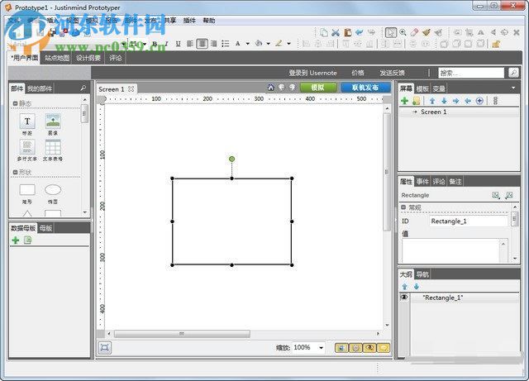Open the zoom 100% dropdown

[322, 348]
